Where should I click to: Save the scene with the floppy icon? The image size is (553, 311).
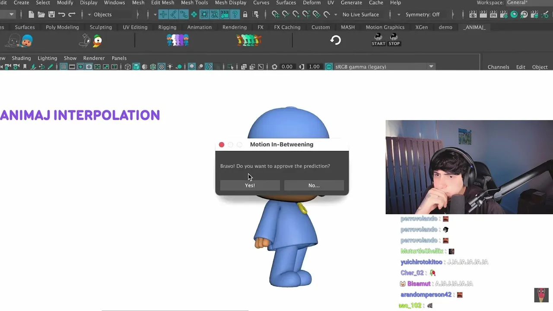(51, 14)
